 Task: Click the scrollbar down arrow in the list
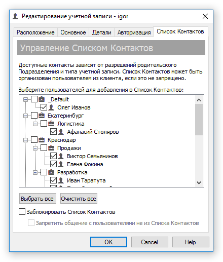199,183
